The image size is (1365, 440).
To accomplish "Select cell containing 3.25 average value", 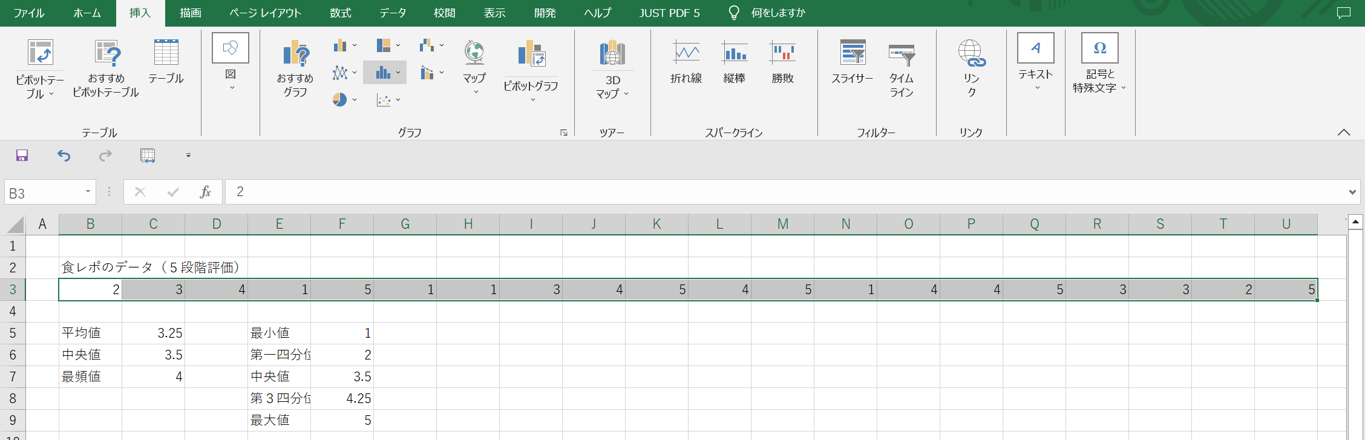I will (x=153, y=333).
